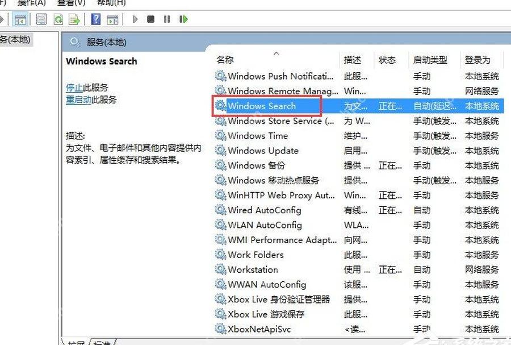Pause the service with the pause icon

(x=167, y=19)
